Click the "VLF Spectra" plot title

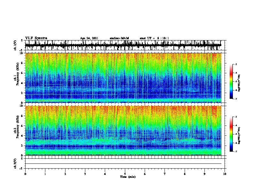point(36,38)
